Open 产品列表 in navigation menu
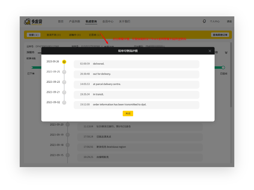This screenshot has width=254, height=190. click(x=75, y=22)
